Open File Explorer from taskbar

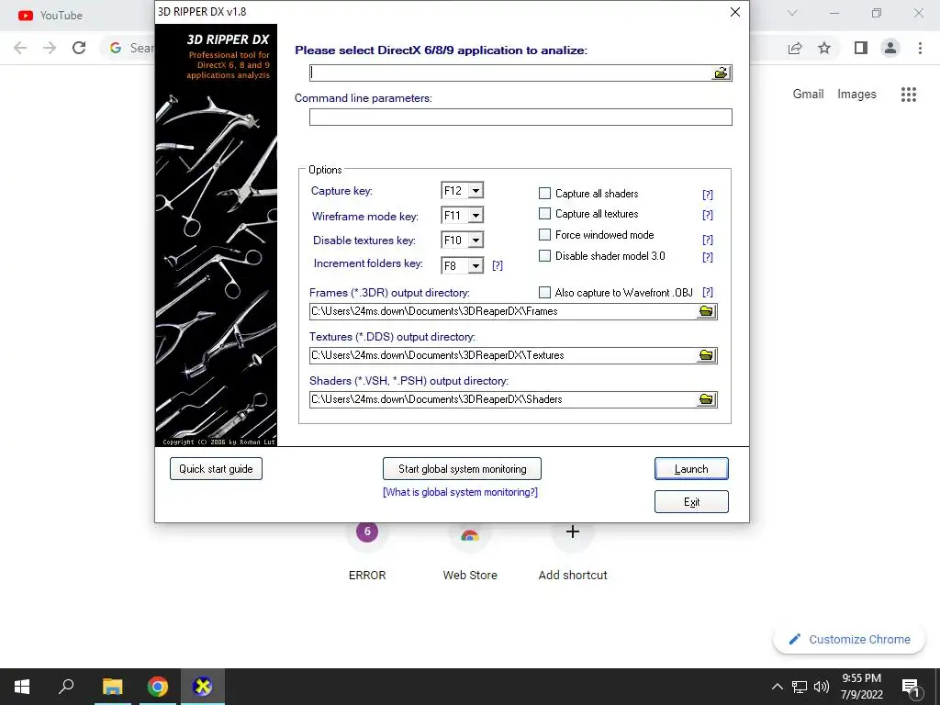(x=112, y=687)
